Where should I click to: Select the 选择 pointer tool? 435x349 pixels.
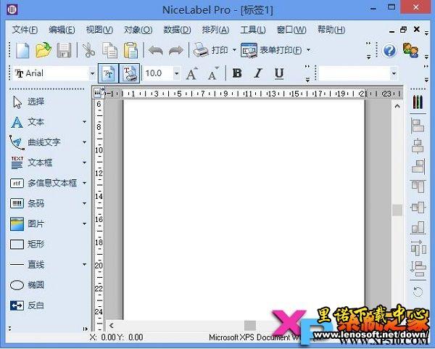pyautogui.click(x=28, y=102)
